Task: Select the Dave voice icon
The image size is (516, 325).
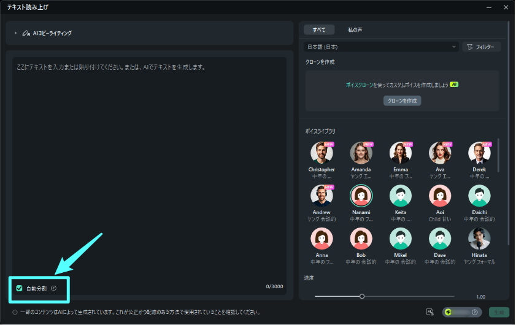Action: pyautogui.click(x=440, y=238)
